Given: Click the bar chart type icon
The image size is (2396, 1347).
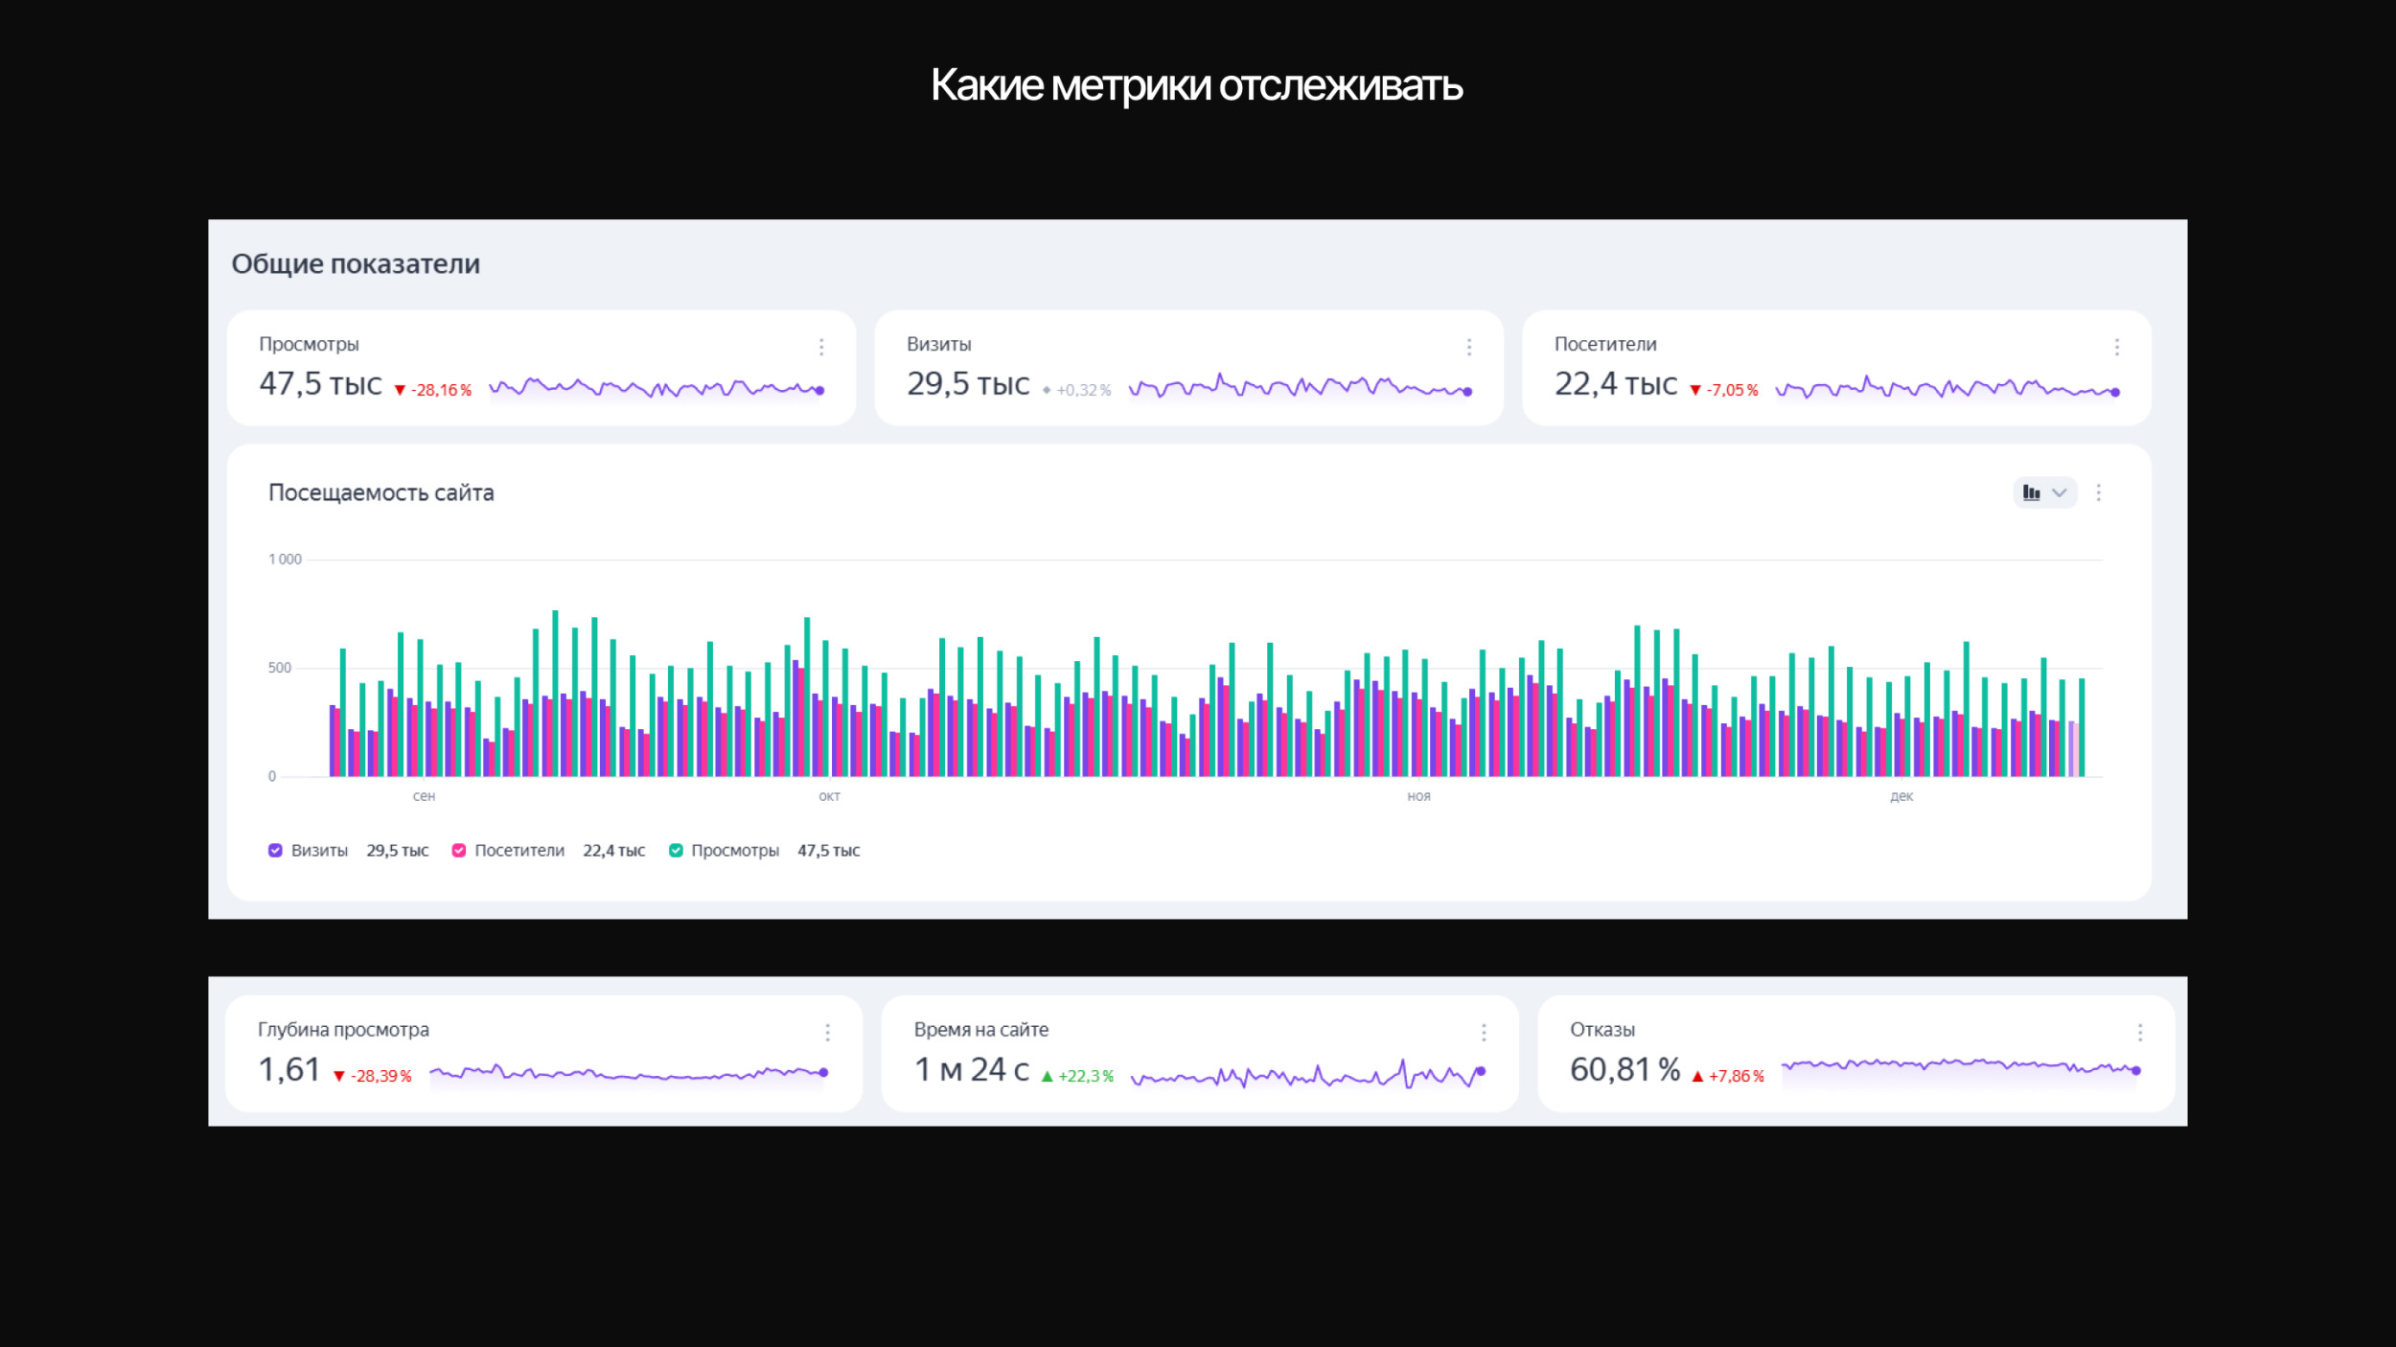Looking at the screenshot, I should 2031,492.
